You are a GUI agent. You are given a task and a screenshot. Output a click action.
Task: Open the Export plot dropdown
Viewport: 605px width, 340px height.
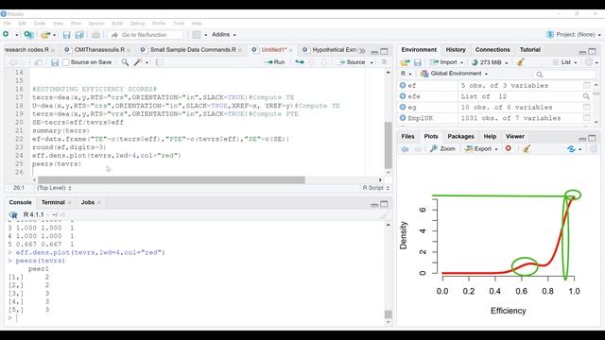481,149
